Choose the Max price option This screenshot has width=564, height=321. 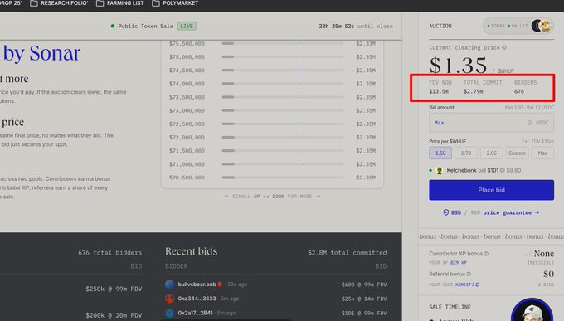542,153
